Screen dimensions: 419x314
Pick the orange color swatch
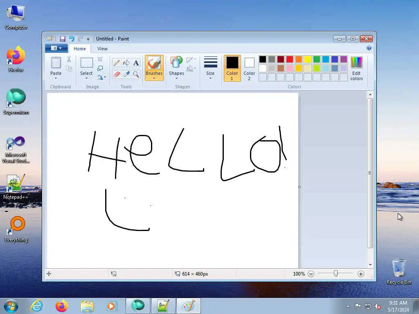[x=299, y=59]
